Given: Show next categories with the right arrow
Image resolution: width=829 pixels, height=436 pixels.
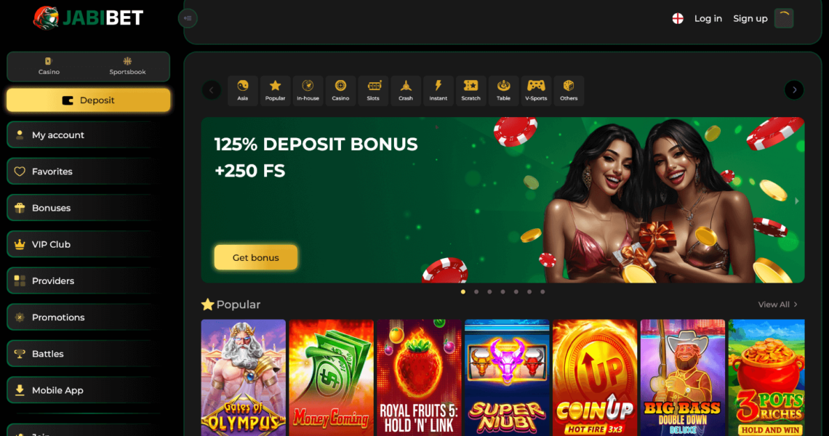Looking at the screenshot, I should pyautogui.click(x=794, y=90).
